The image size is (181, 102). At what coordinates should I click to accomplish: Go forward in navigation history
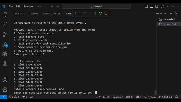point(58,6)
